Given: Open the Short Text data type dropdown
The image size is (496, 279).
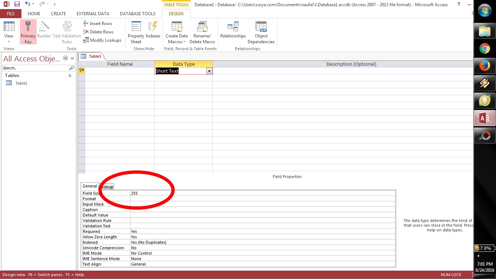Looking at the screenshot, I should (x=209, y=71).
